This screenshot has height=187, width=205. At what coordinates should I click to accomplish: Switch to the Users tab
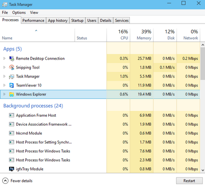pos(92,20)
